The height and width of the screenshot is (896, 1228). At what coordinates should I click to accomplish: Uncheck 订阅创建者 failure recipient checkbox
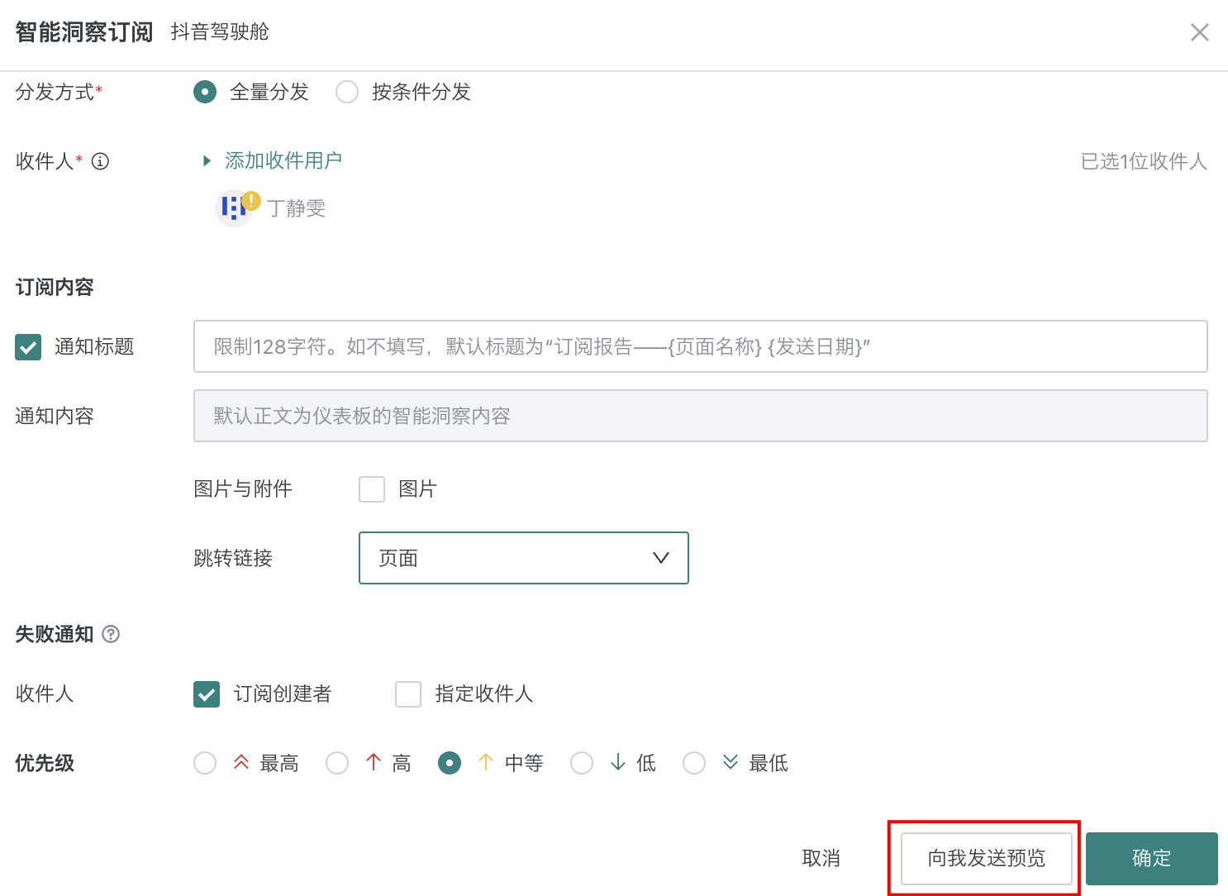click(x=207, y=694)
